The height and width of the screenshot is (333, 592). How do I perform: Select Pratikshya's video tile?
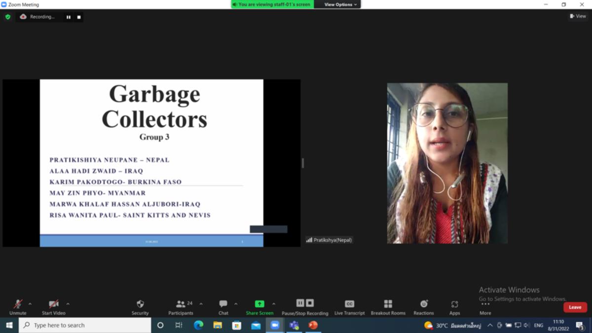pyautogui.click(x=447, y=163)
